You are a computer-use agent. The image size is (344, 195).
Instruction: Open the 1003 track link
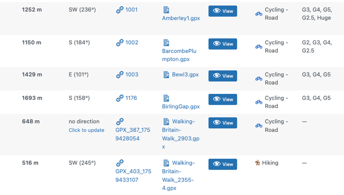point(132,75)
